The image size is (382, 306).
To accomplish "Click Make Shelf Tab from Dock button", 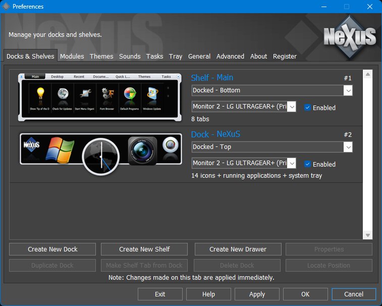I will pos(144,265).
